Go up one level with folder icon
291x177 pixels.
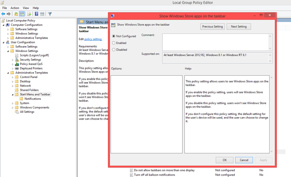point(16,14)
